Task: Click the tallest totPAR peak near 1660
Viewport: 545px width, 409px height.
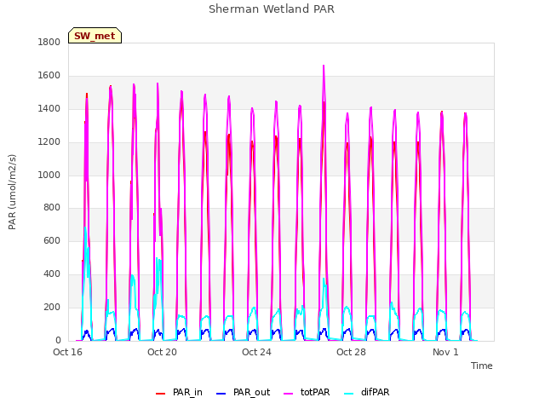Action: click(x=324, y=66)
